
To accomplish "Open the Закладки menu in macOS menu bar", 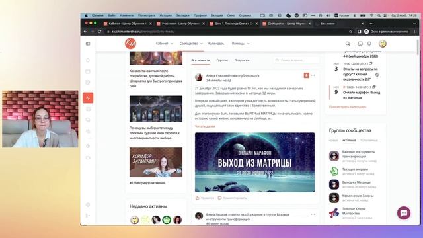I will pos(182,15).
